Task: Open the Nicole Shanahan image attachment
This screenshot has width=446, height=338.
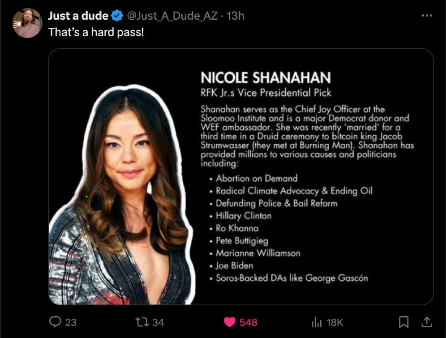Action: pos(240,176)
